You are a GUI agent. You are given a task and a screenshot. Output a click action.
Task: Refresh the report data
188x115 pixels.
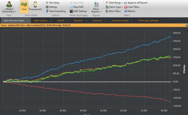coord(130,11)
